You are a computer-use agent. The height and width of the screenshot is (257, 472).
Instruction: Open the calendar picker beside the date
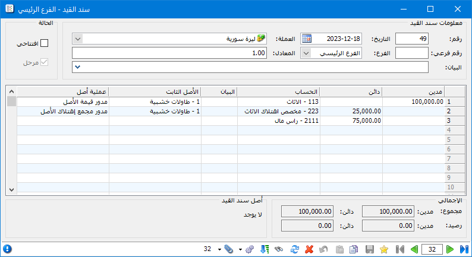pos(306,39)
